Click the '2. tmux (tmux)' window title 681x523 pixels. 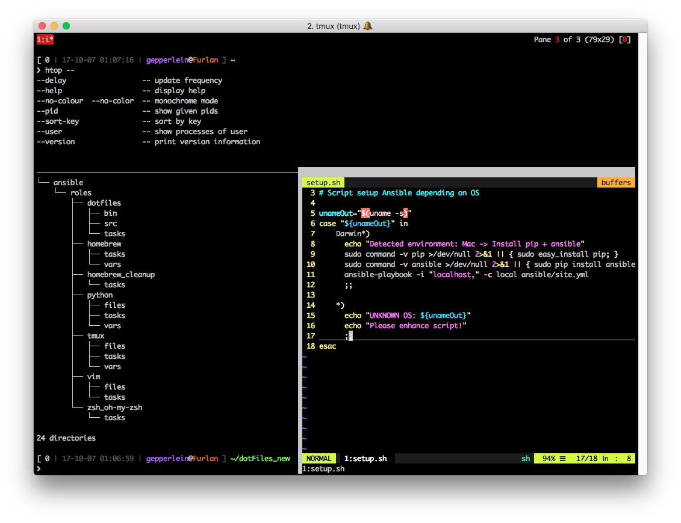334,26
